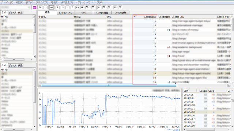Switch to the グラフ tab

pyautogui.click(x=84, y=13)
